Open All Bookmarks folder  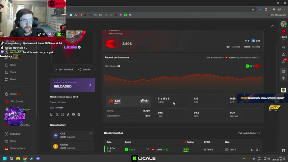click(x=279, y=15)
